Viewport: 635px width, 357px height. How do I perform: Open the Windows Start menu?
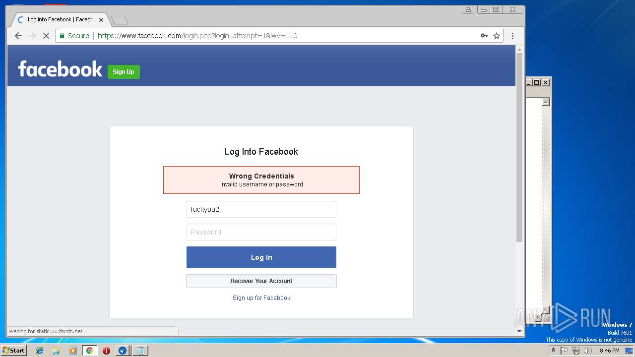[13, 351]
